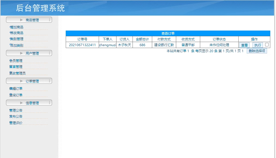
Task: Expand the 信息管理 section header
Action: coord(29,103)
